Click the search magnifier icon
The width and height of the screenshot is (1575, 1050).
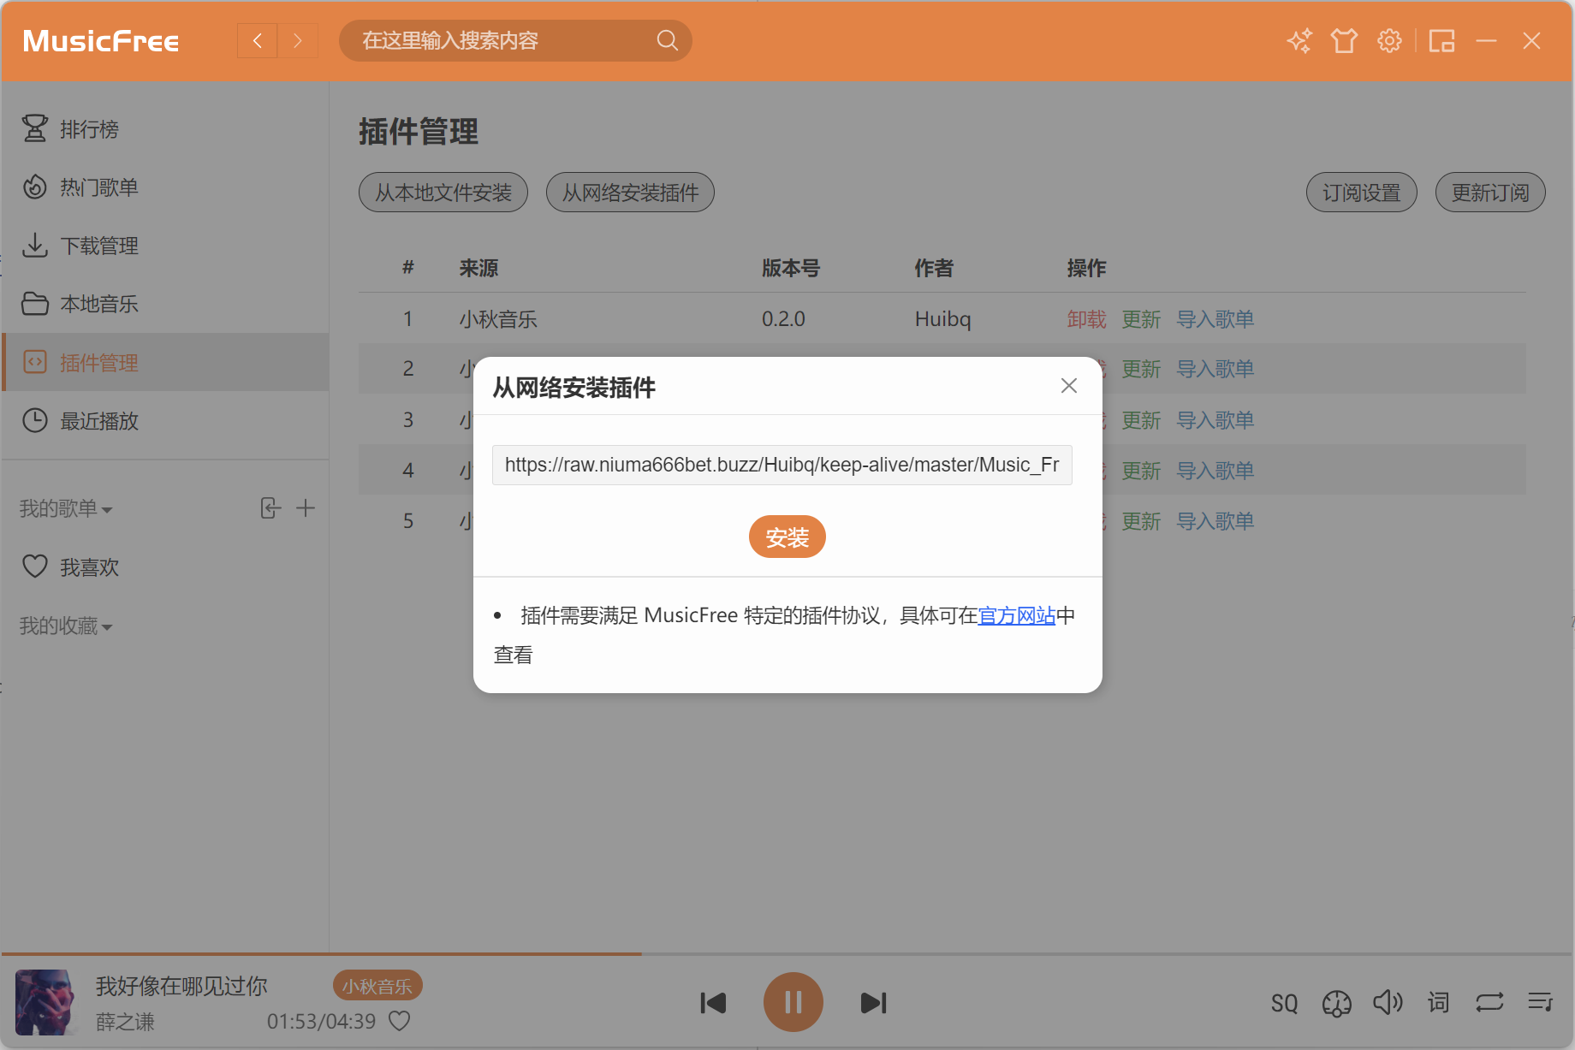[667, 40]
